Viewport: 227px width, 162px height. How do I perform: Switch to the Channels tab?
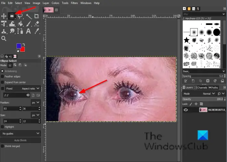[201, 88]
